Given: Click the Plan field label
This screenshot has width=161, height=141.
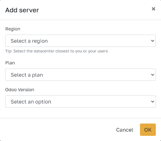Looking at the screenshot, I should (10, 63).
